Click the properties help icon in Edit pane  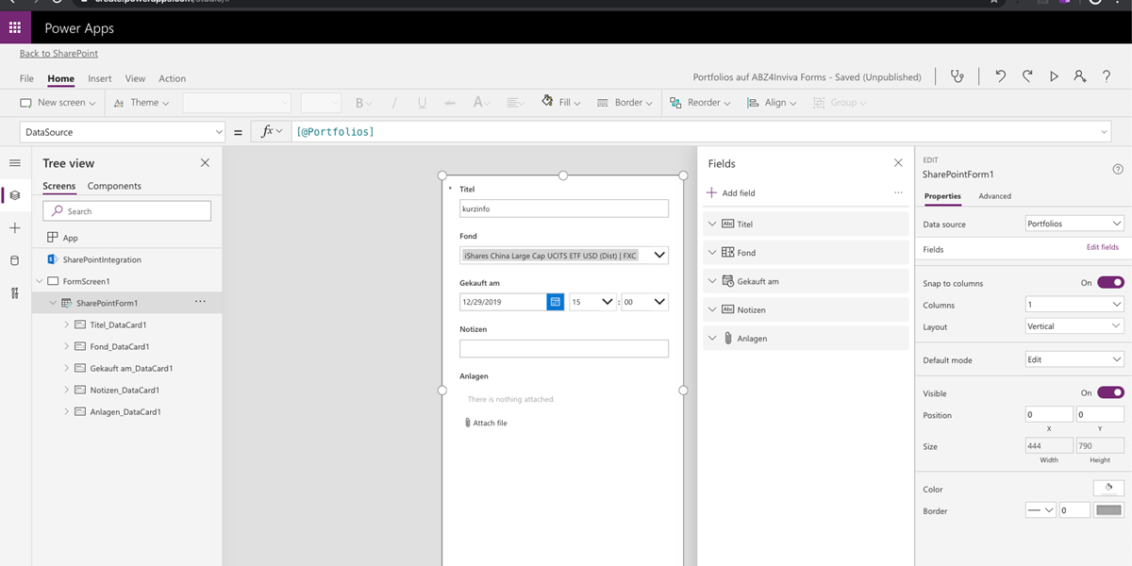1118,169
